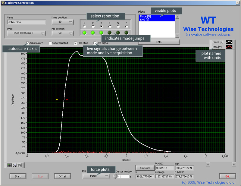Viewport: 241px width, 186px height.
Task: Open the Plot Force dropdown
Action: tap(96, 176)
